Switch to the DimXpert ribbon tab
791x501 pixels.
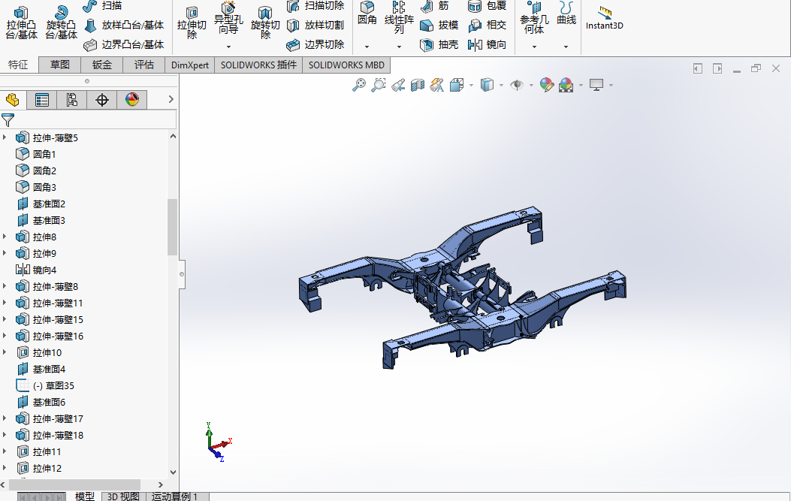[190, 65]
